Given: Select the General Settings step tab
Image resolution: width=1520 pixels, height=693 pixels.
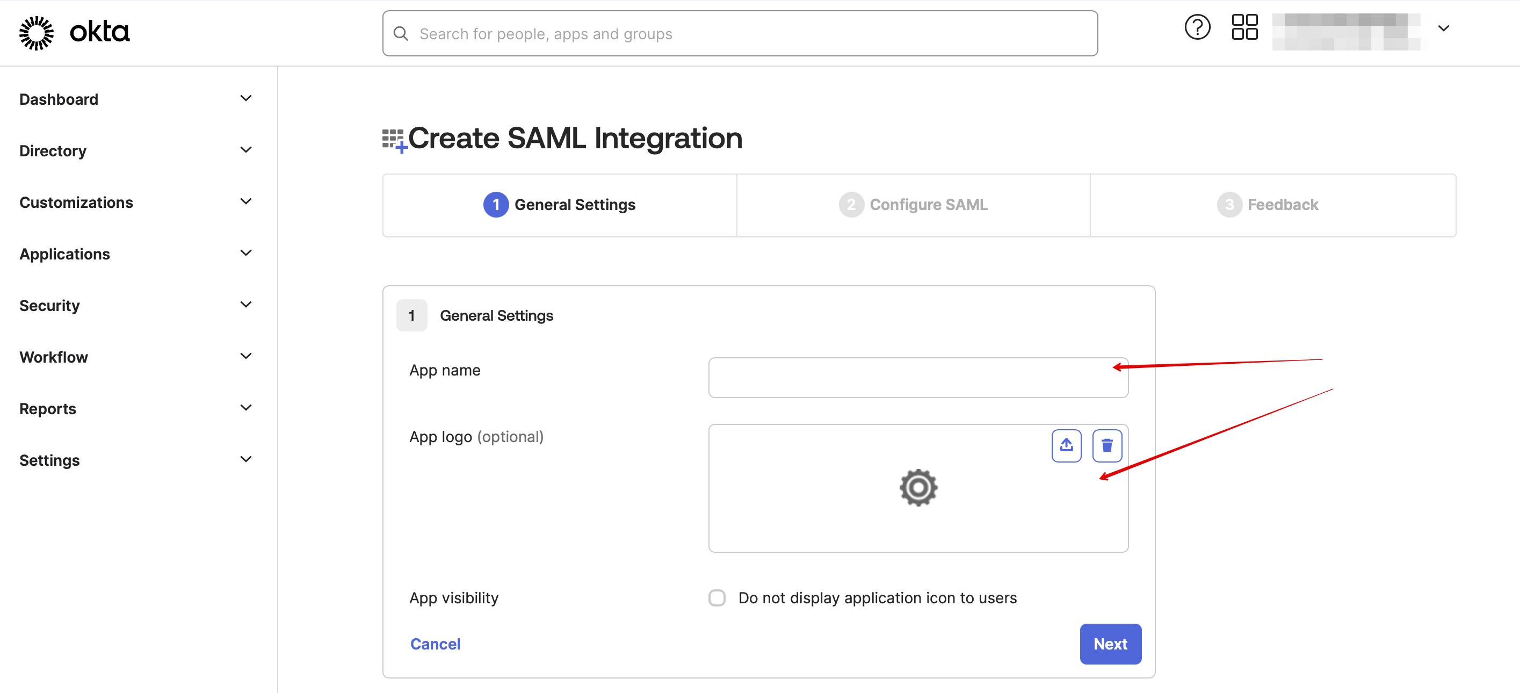Looking at the screenshot, I should (x=559, y=205).
